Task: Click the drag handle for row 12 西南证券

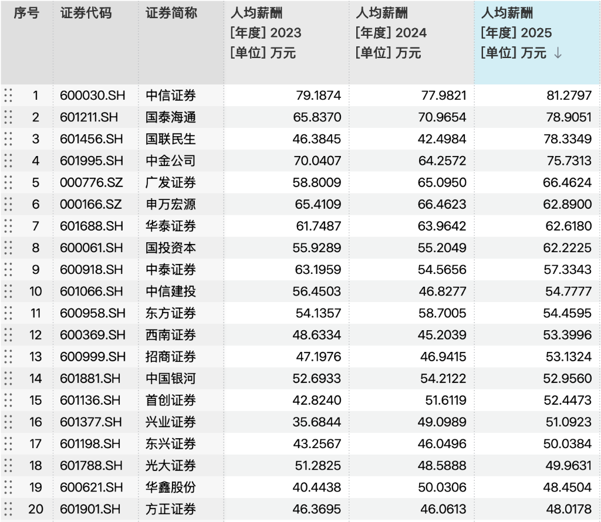Action: 8,335
